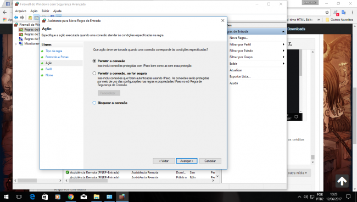Click the wizard dialog title icon

coord(44,21)
